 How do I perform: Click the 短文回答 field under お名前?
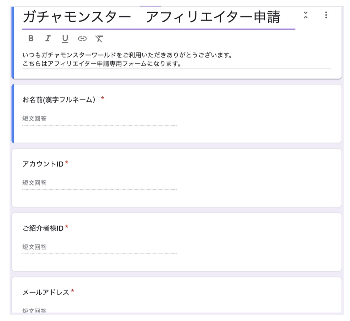pos(99,118)
